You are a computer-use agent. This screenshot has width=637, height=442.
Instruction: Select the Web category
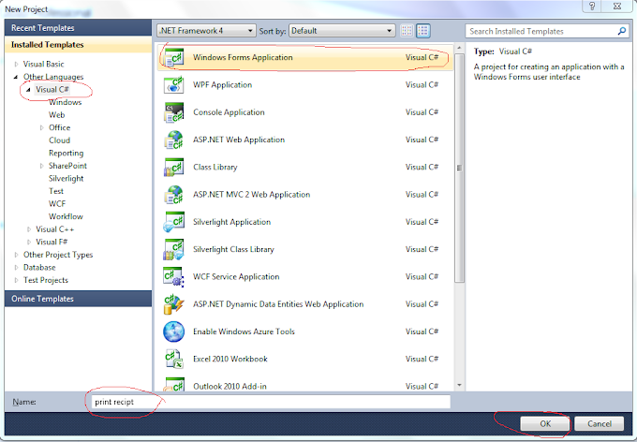(56, 115)
